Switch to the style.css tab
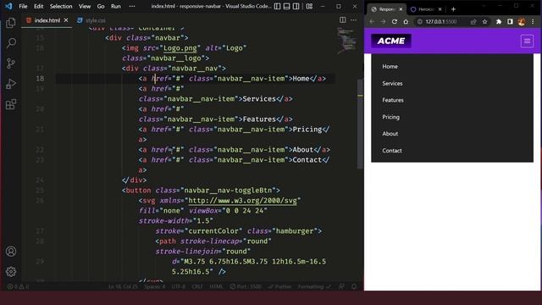Viewport: 542px width, 305px height. point(91,20)
